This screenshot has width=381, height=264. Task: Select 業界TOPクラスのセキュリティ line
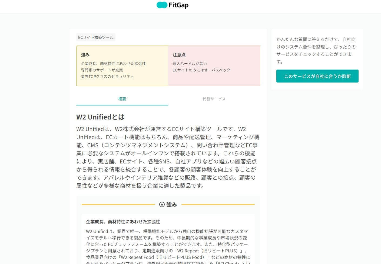pos(107,77)
